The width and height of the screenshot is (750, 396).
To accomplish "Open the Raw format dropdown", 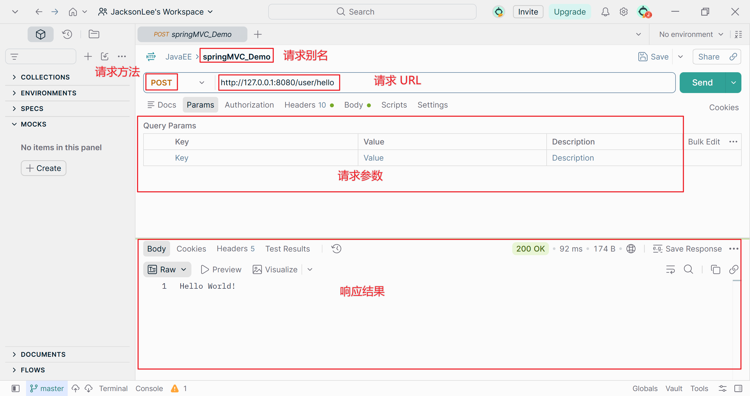I will click(x=167, y=270).
